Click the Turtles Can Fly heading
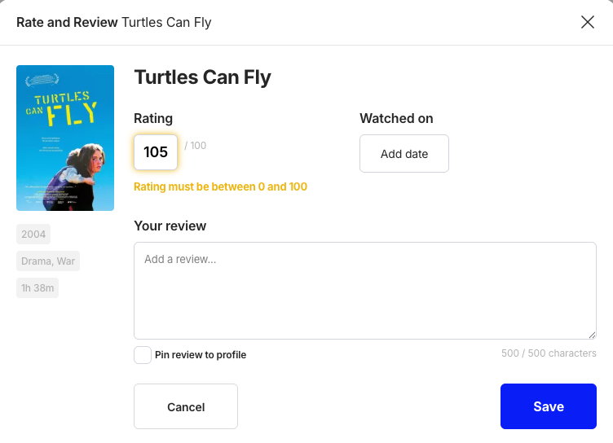 202,77
